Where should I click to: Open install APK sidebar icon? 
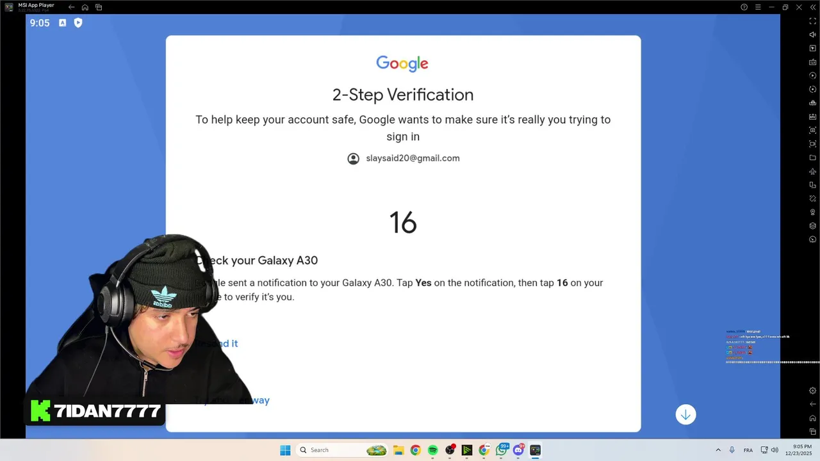click(812, 117)
